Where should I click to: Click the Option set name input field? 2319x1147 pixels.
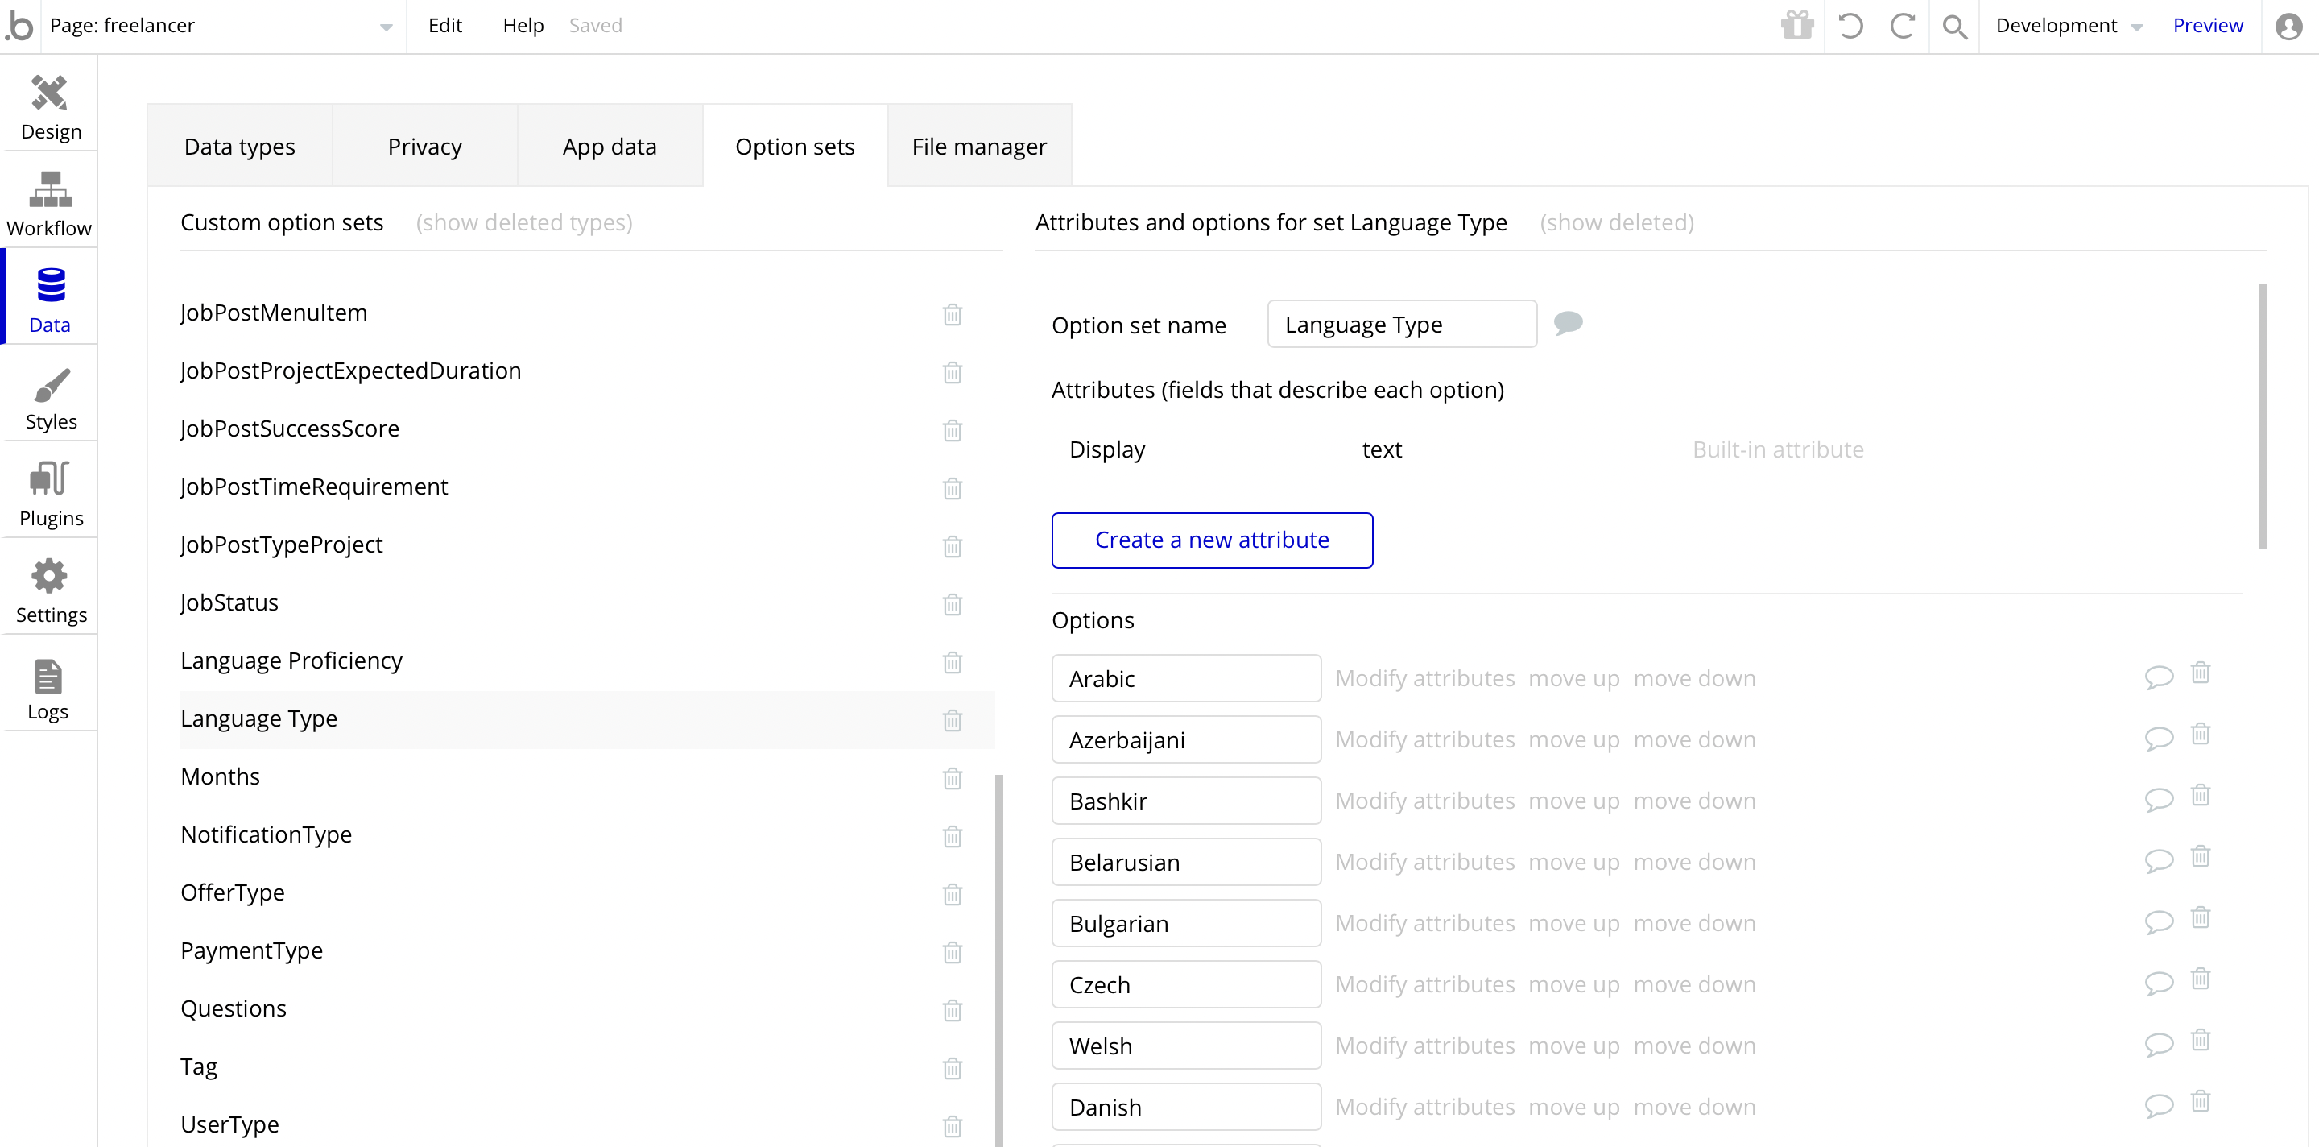(x=1401, y=324)
